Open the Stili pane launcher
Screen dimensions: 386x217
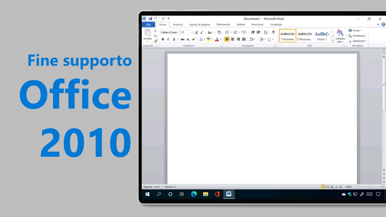344,46
